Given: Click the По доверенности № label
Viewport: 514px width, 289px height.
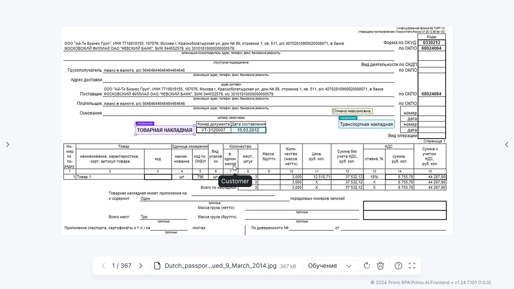Looking at the screenshot, I should click(270, 228).
